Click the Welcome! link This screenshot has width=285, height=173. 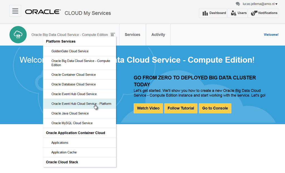click(271, 35)
